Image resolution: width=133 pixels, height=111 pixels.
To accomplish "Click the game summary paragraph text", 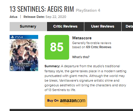I will click(x=85, y=78).
